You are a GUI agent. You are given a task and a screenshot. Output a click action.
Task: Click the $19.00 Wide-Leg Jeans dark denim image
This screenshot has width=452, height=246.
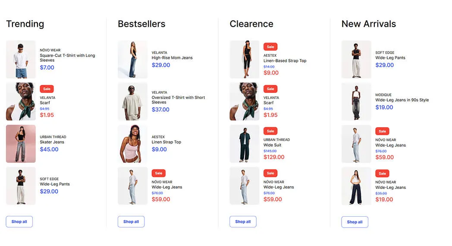coord(356,186)
